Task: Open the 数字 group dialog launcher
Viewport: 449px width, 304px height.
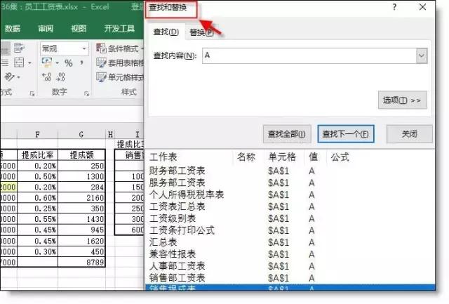Action: [86, 93]
